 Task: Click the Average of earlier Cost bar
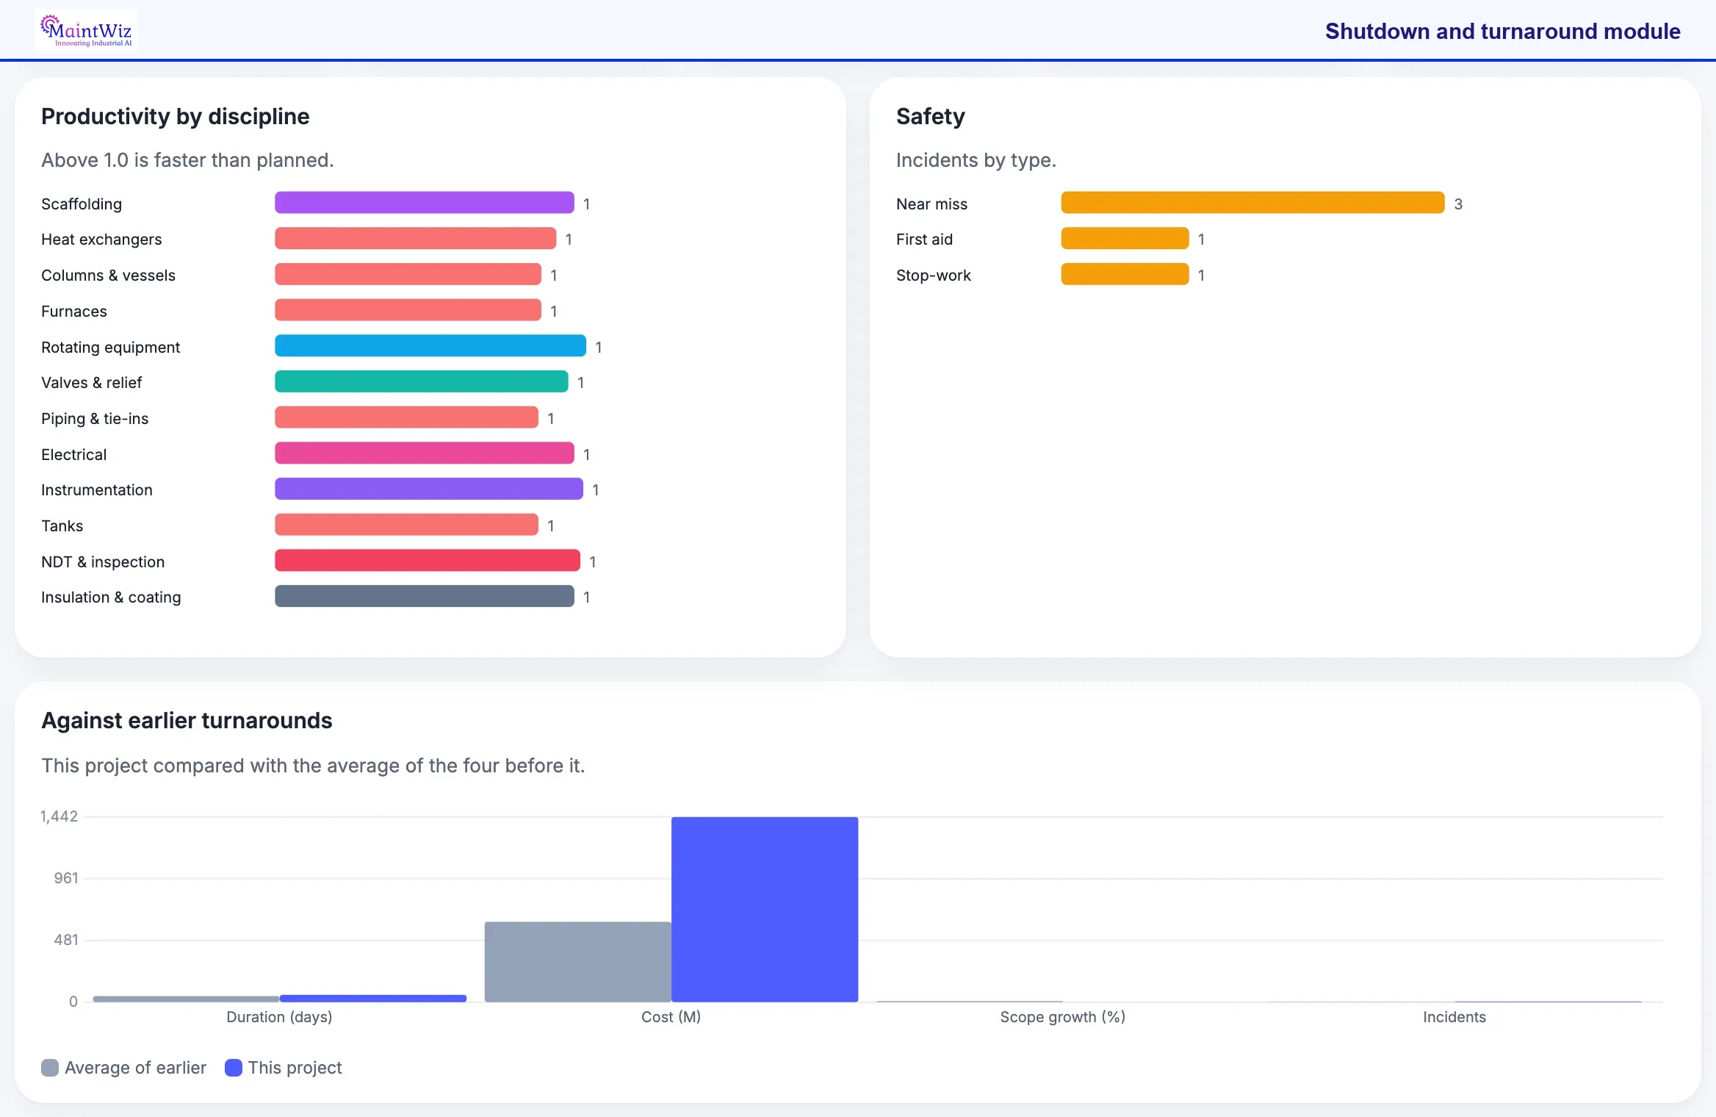pos(577,961)
